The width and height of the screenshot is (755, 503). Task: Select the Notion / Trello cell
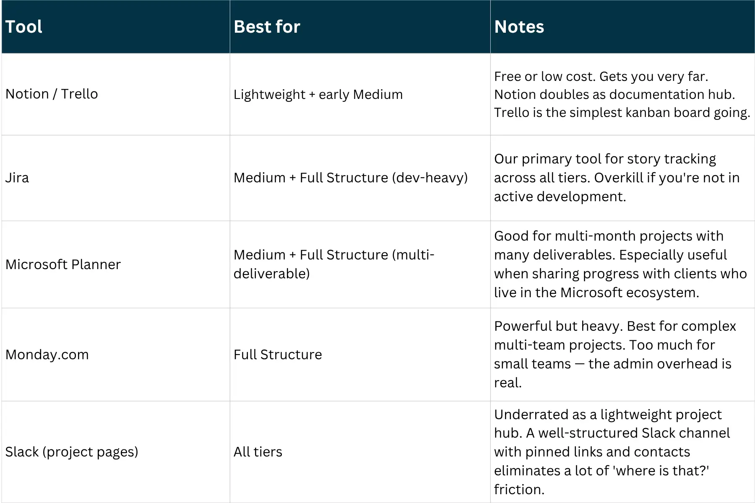click(x=116, y=94)
